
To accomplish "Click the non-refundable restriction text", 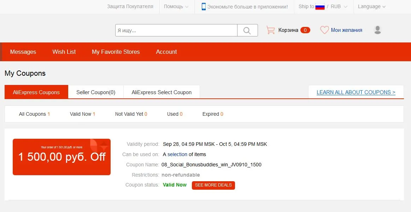I will 181,175.
